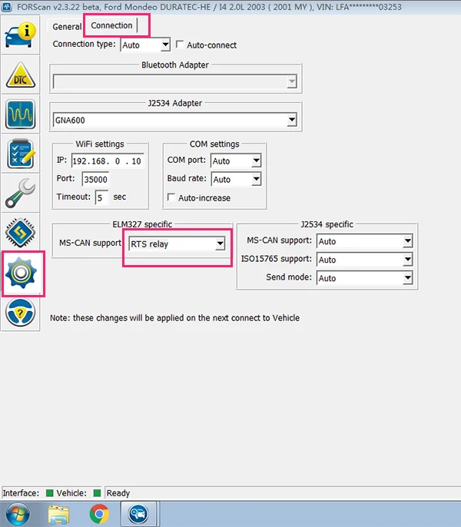Screen dimensions: 461x527
Task: Open the vehicle information section icon
Action: [x=20, y=35]
